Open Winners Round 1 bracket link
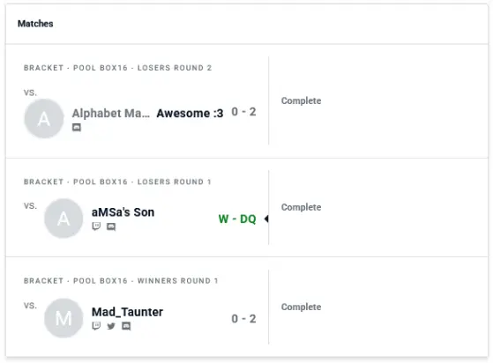The width and height of the screenshot is (493, 363). point(121,281)
